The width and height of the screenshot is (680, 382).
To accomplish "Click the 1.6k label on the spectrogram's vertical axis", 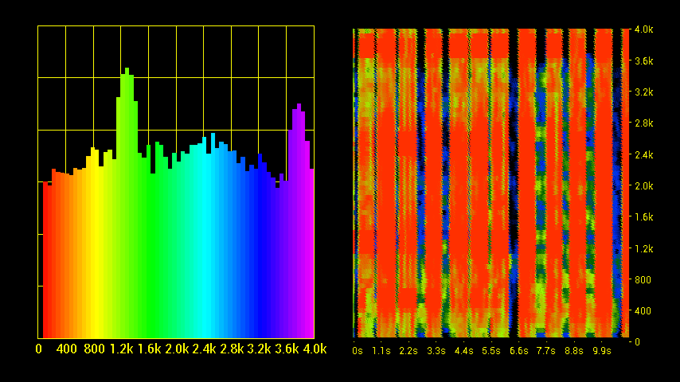I will click(x=644, y=217).
